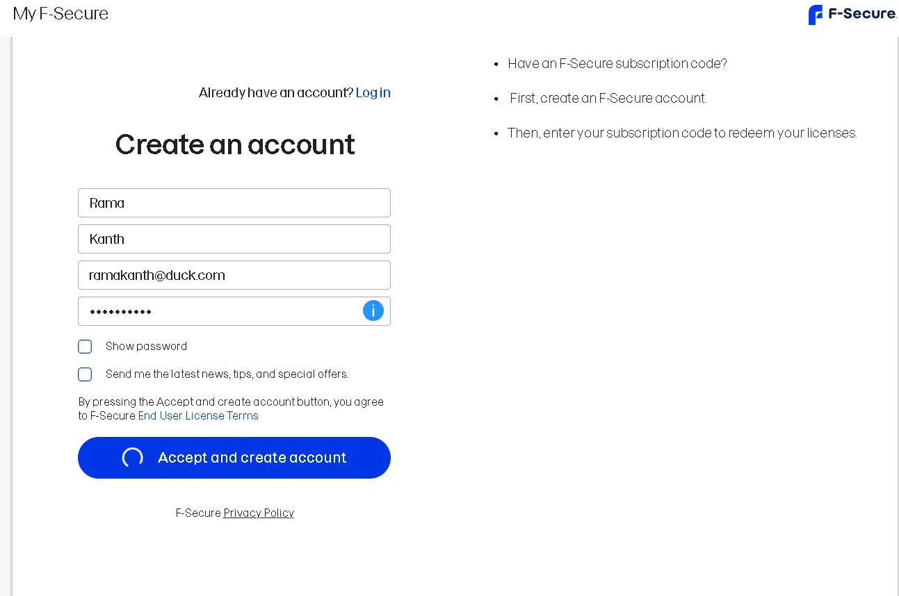
Task: Click the 'Have an F-Secure subscription code?' text
Action: 617,64
